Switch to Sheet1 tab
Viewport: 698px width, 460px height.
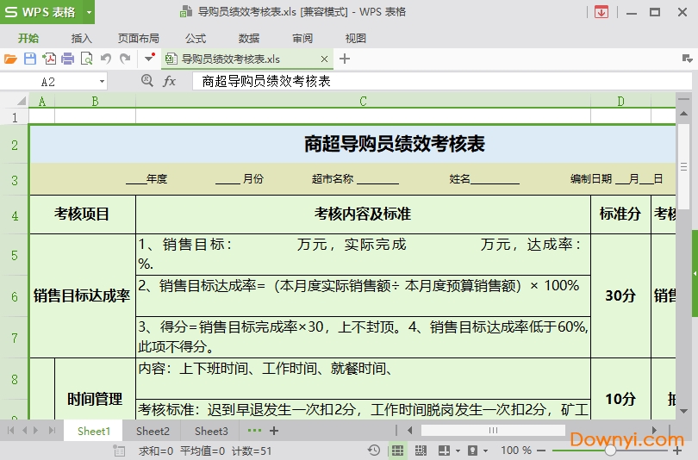pyautogui.click(x=93, y=431)
